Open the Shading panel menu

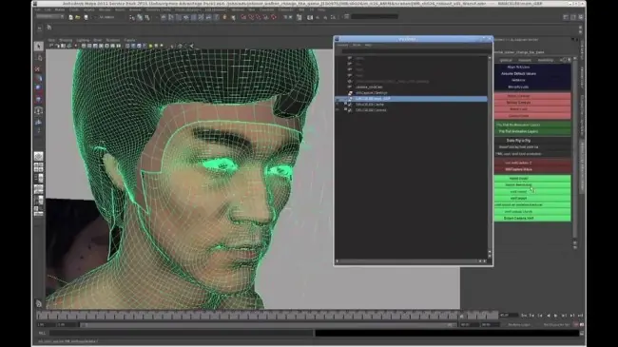pos(66,40)
